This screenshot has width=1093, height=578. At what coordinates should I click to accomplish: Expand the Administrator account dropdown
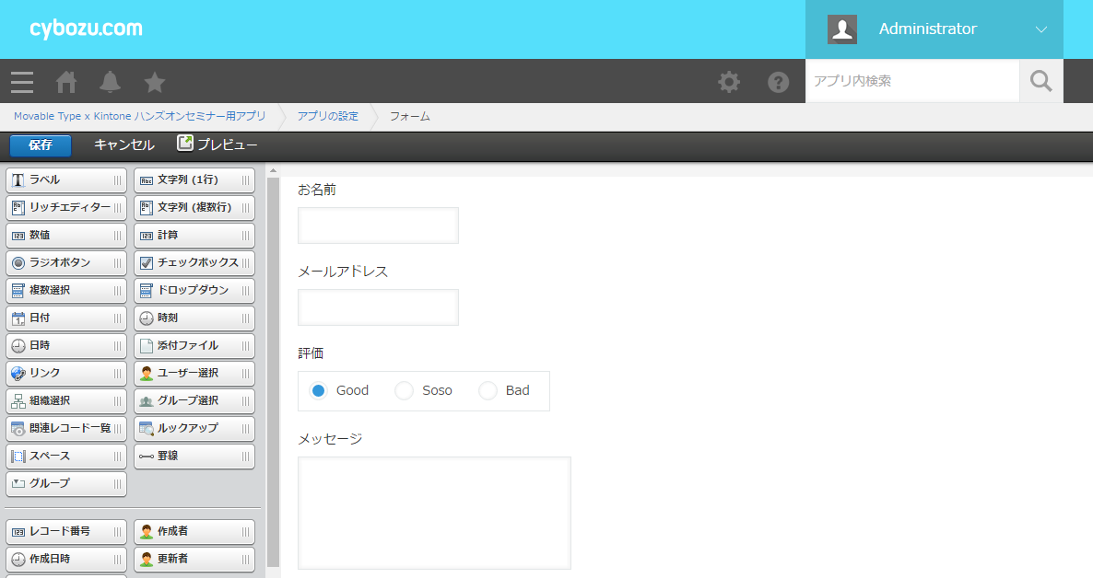click(1040, 29)
